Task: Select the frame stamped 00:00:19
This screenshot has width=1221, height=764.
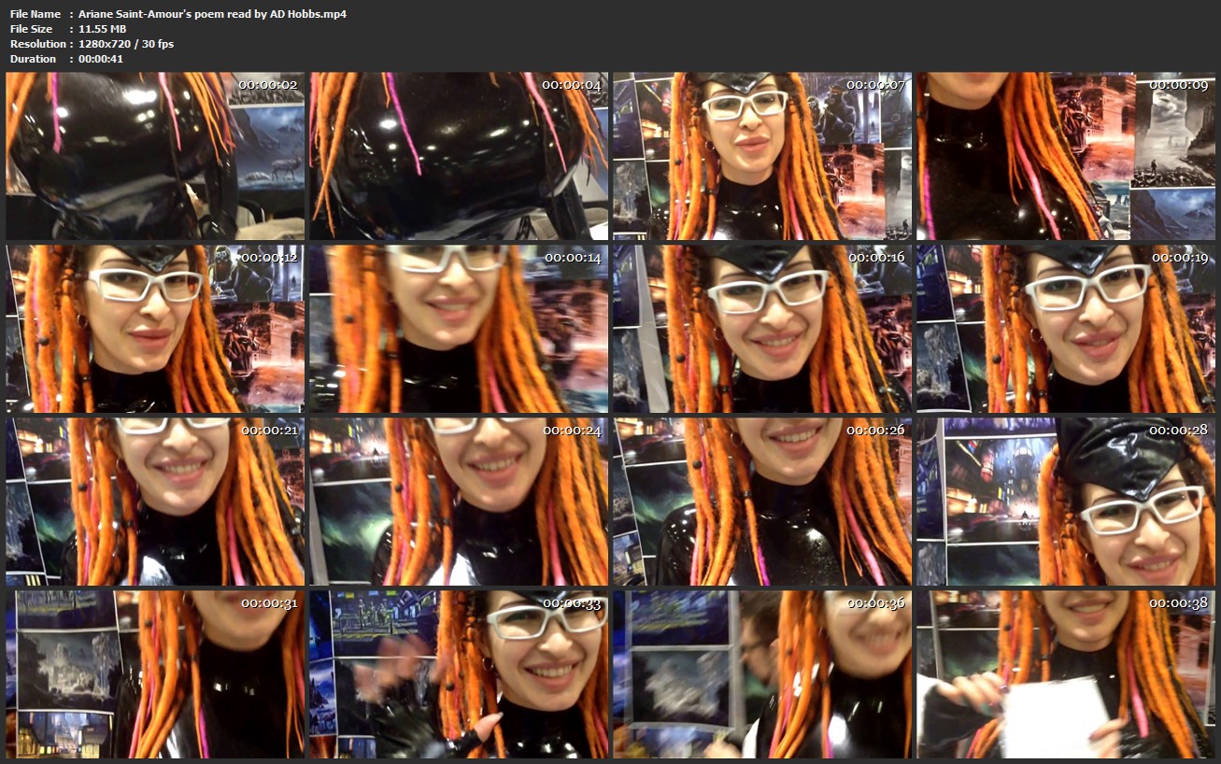Action: tap(1066, 329)
